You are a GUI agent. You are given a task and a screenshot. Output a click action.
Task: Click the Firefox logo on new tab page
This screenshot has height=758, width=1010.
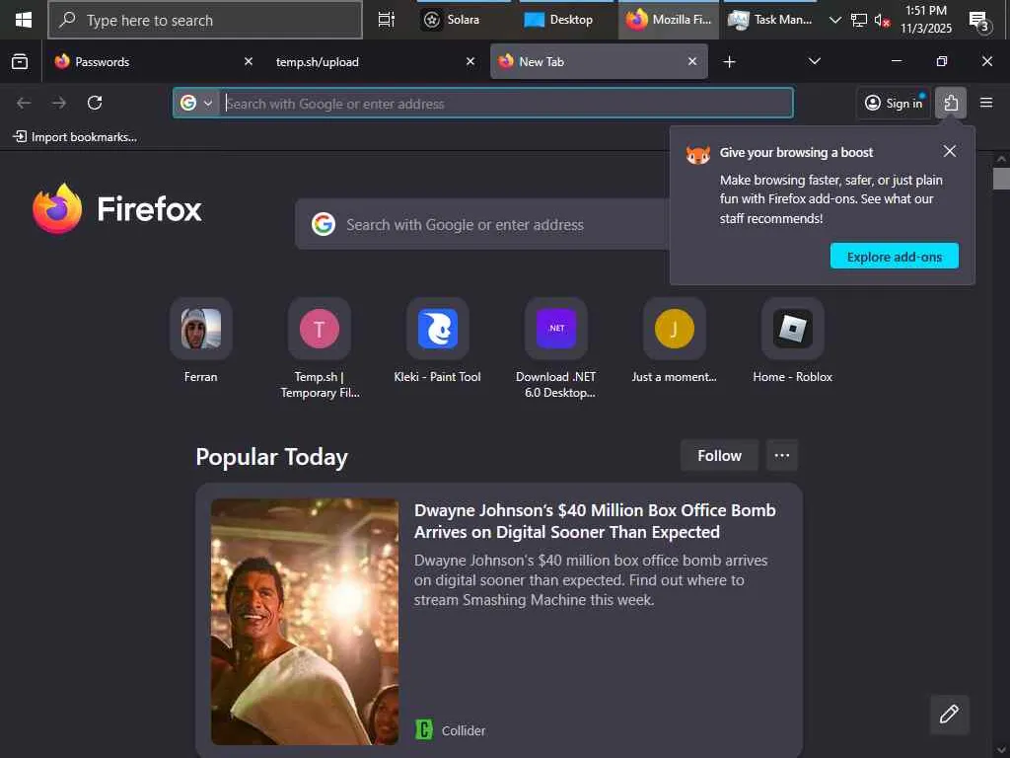pyautogui.click(x=117, y=208)
